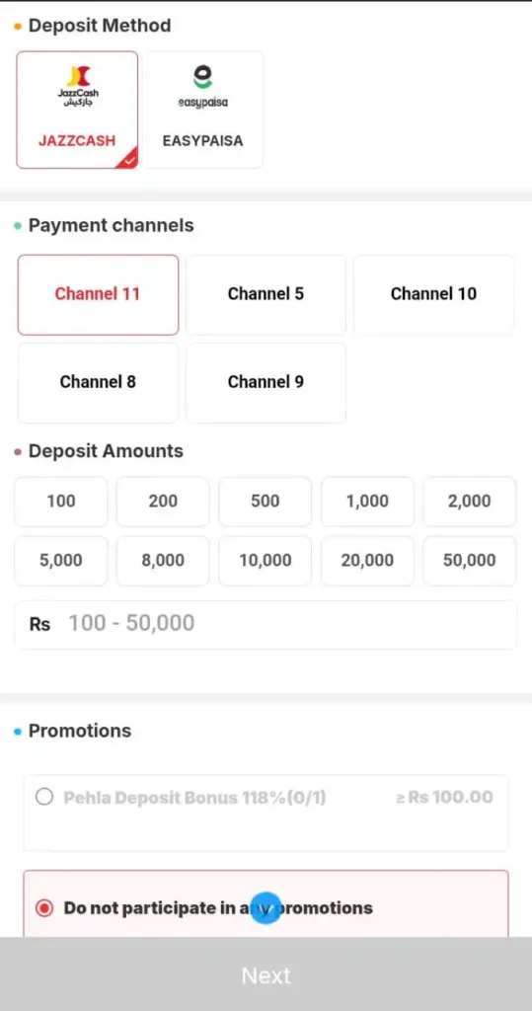Click the Promotions heading

80,731
